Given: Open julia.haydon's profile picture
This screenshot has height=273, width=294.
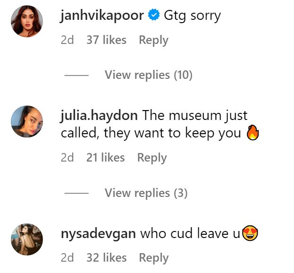Looking at the screenshot, I should pyautogui.click(x=27, y=121).
